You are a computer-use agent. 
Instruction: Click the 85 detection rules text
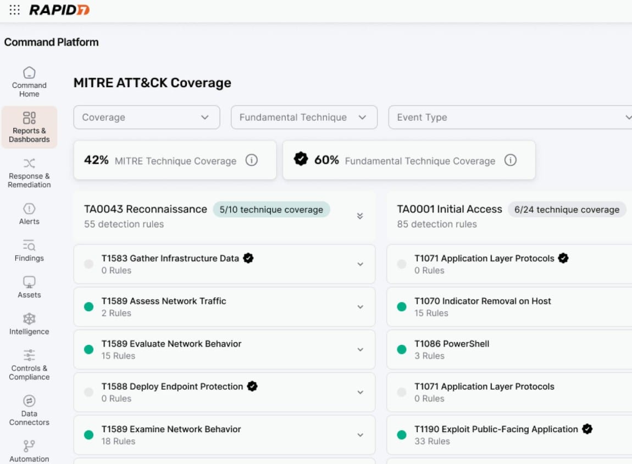click(x=437, y=224)
